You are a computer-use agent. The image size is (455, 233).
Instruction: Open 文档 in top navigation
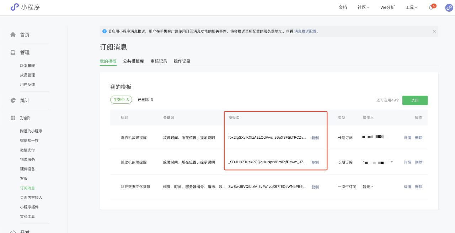coord(343,7)
